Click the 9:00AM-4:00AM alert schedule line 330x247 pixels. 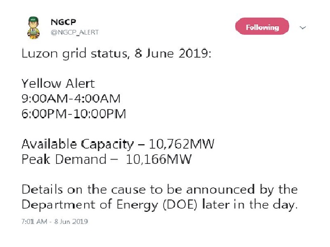point(71,98)
